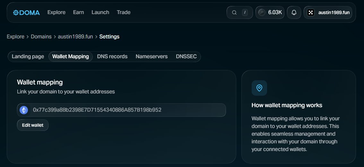Go to Explore in the breadcrumb
The height and width of the screenshot is (167, 364).
coord(15,36)
